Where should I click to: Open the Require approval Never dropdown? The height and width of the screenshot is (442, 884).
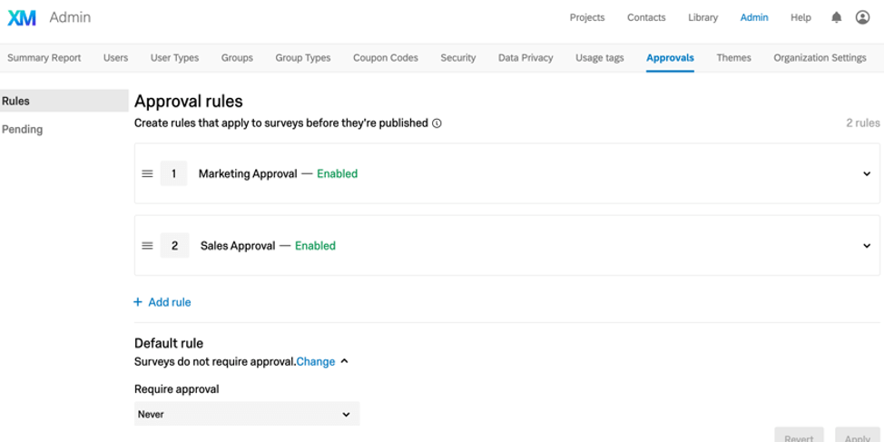click(247, 414)
